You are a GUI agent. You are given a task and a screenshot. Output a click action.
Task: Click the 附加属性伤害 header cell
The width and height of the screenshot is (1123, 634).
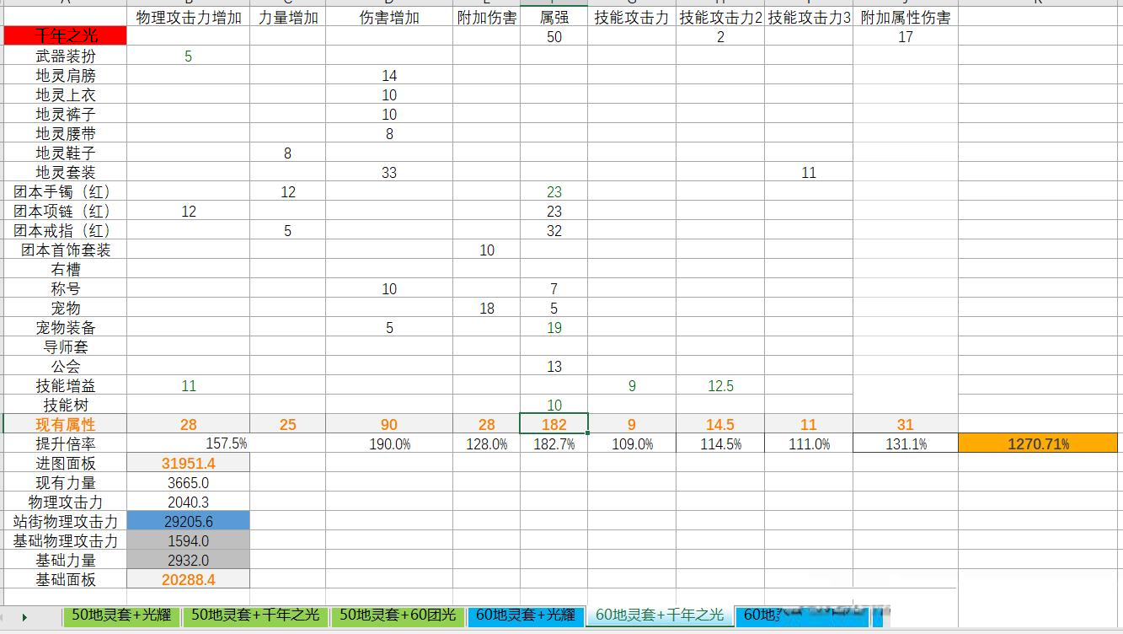point(905,18)
